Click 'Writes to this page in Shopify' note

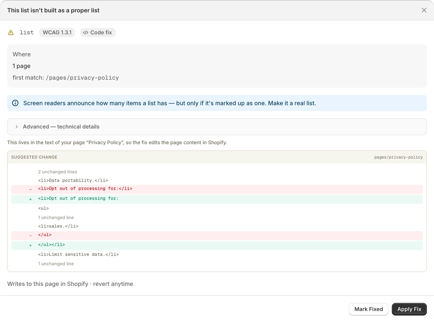pos(70,284)
